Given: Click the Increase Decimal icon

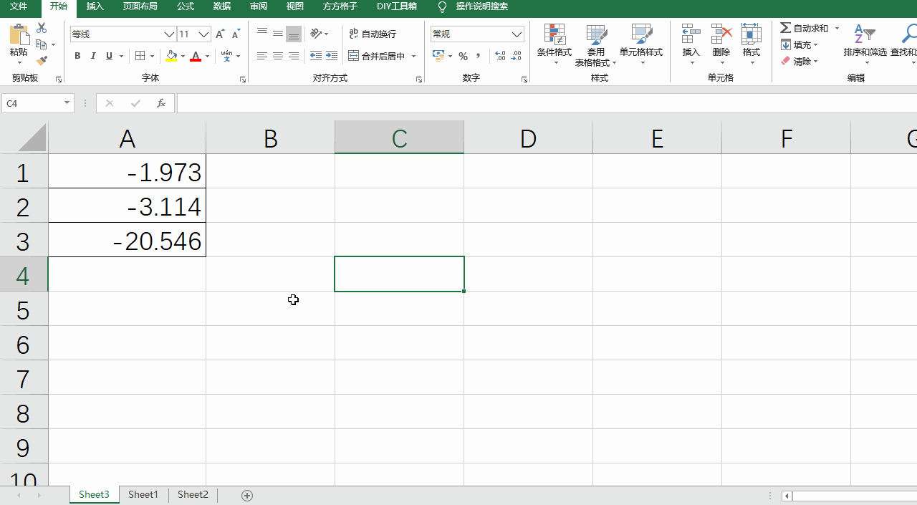Looking at the screenshot, I should 500,56.
